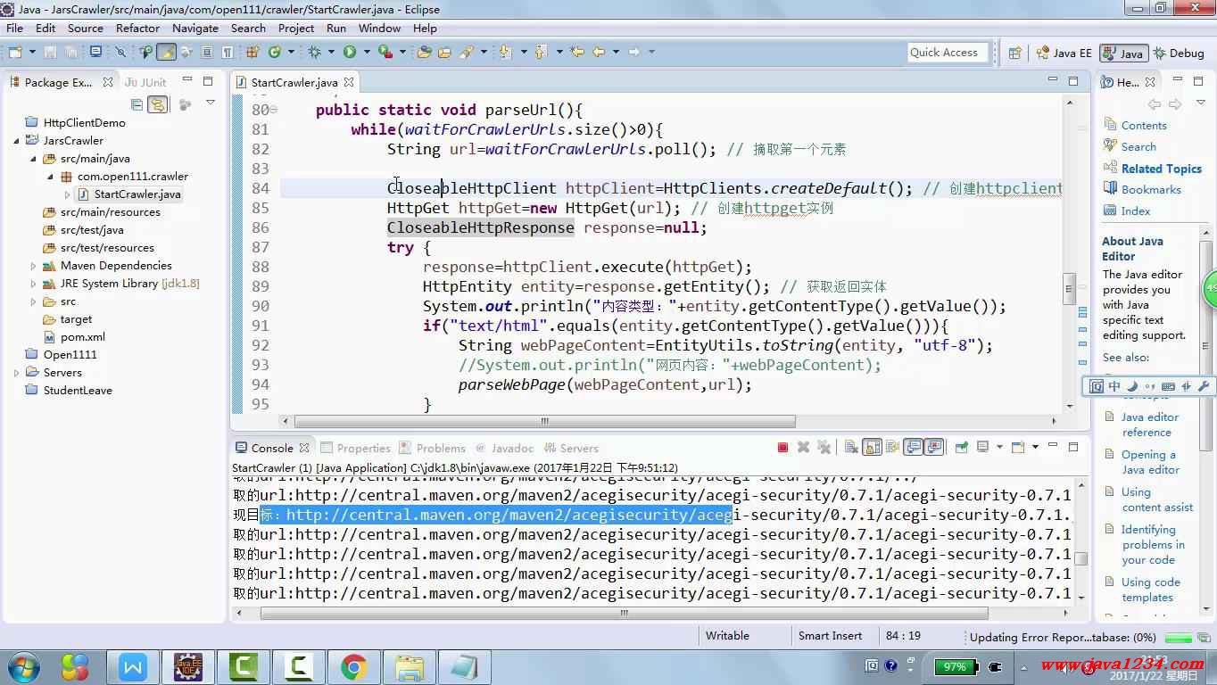Toggle Mark Occurrences highlighter icon

point(166,52)
